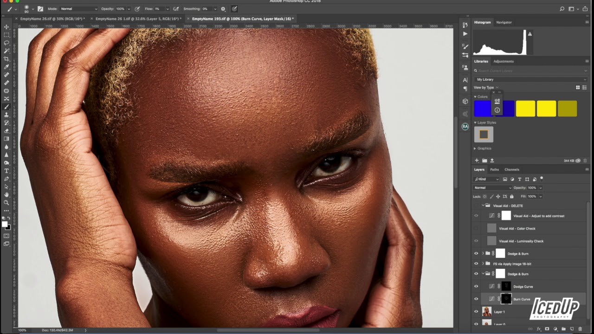
Task: Create new fill or adjustment layer
Action: pyautogui.click(x=555, y=329)
